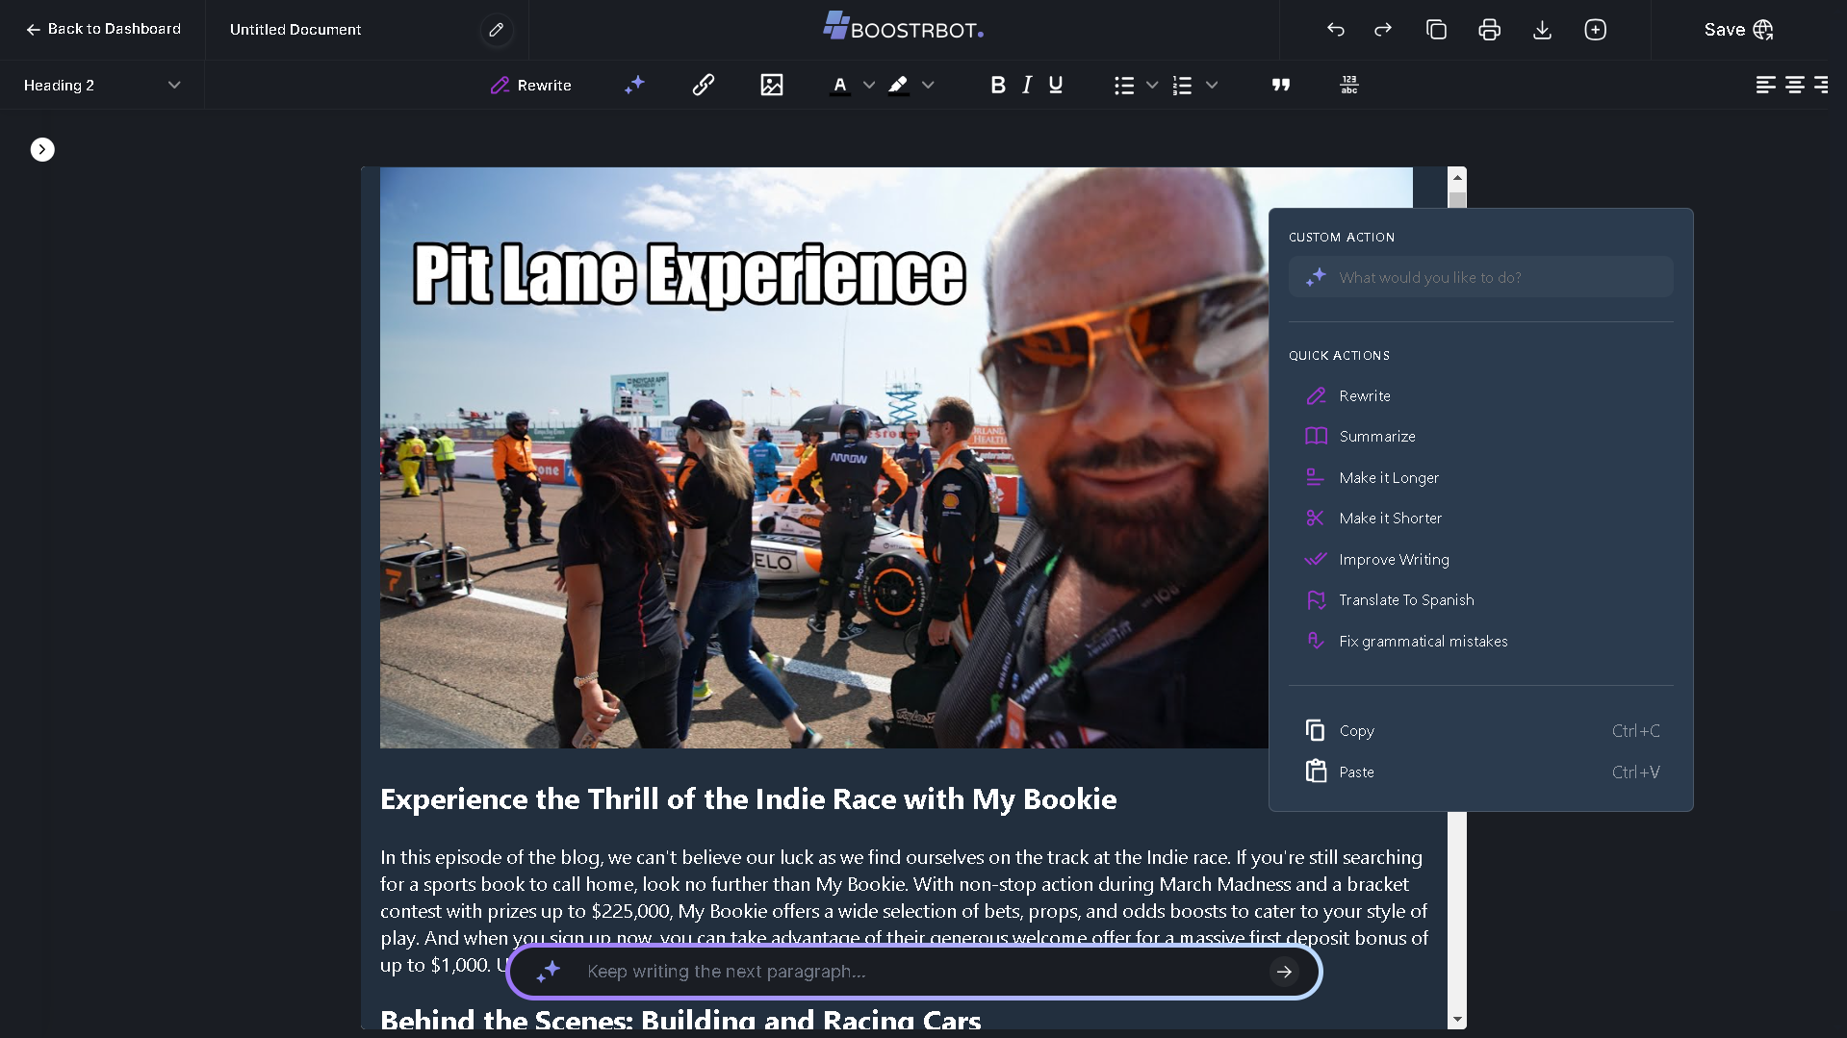Open the highlight color dropdown arrow
Viewport: 1847px width, 1038px height.
click(928, 85)
